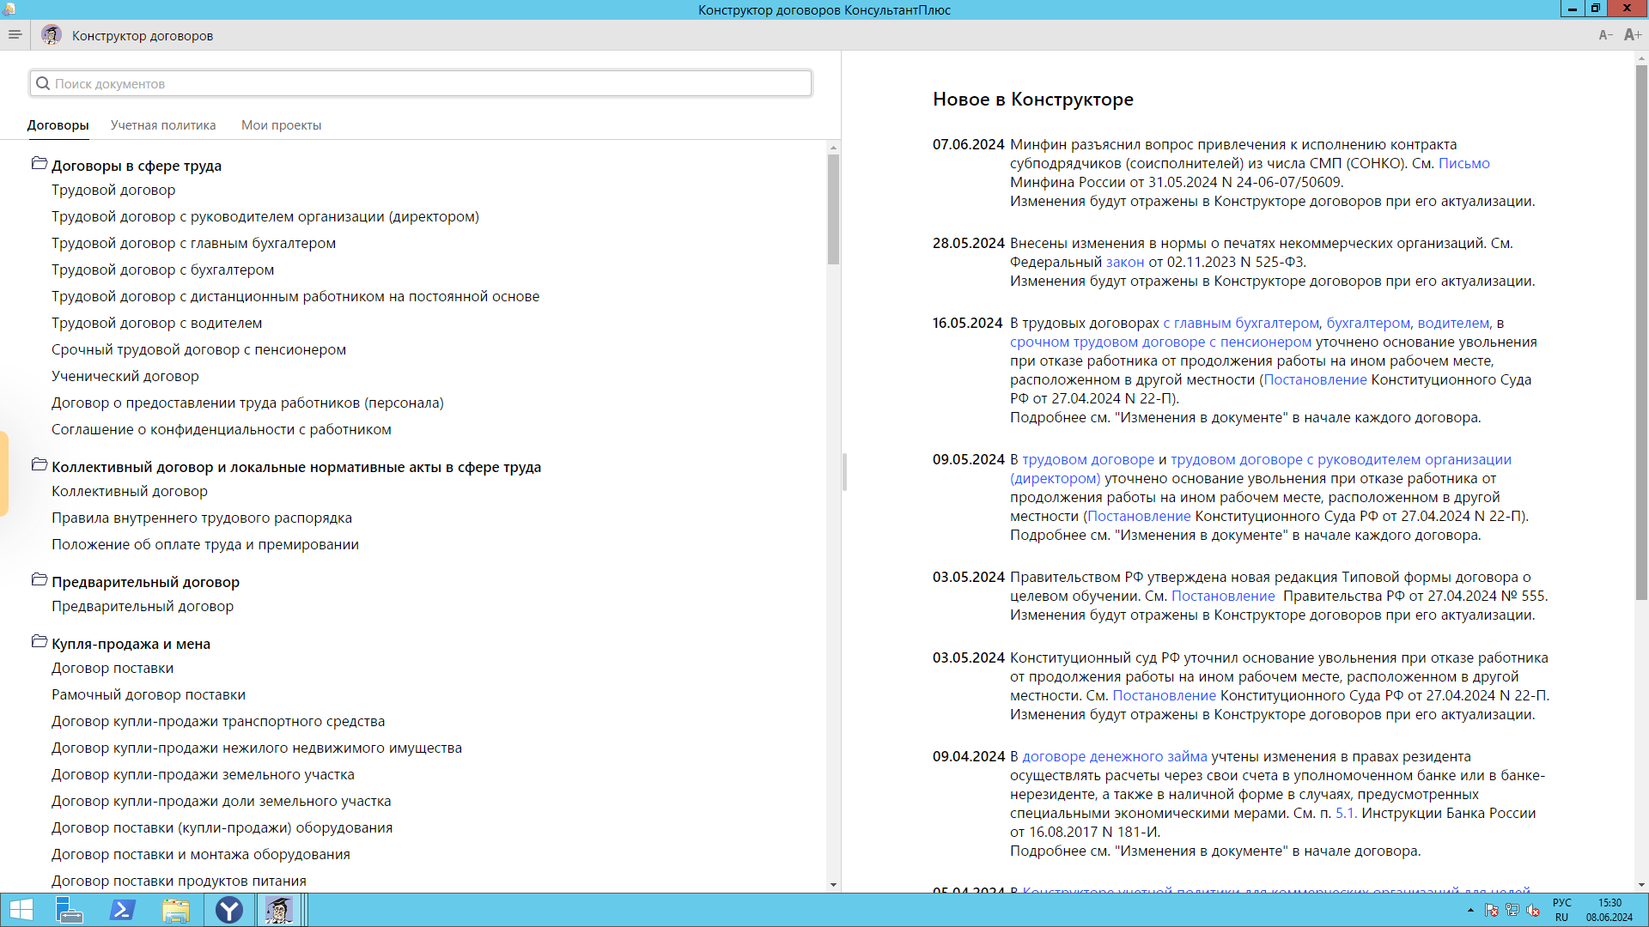Open the hamburger menu icon

pos(15,35)
